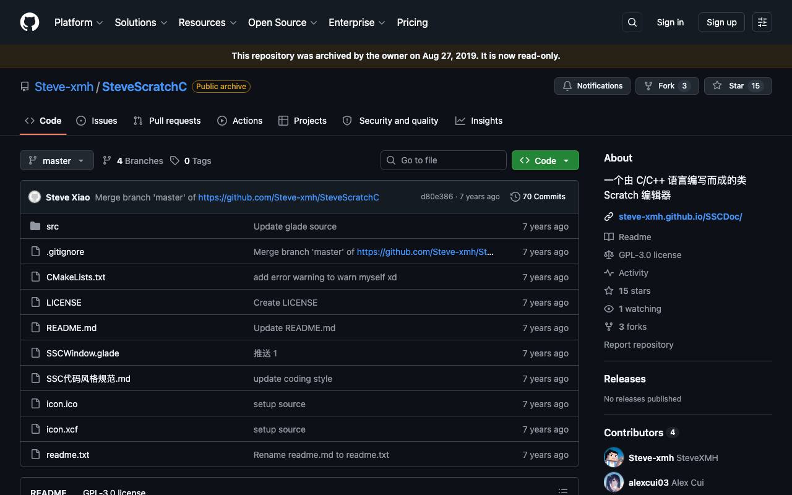Click the file icon beside icon.ico
The height and width of the screenshot is (495, 792).
[x=35, y=404]
